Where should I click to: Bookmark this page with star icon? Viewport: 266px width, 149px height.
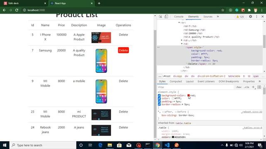tap(223, 10)
